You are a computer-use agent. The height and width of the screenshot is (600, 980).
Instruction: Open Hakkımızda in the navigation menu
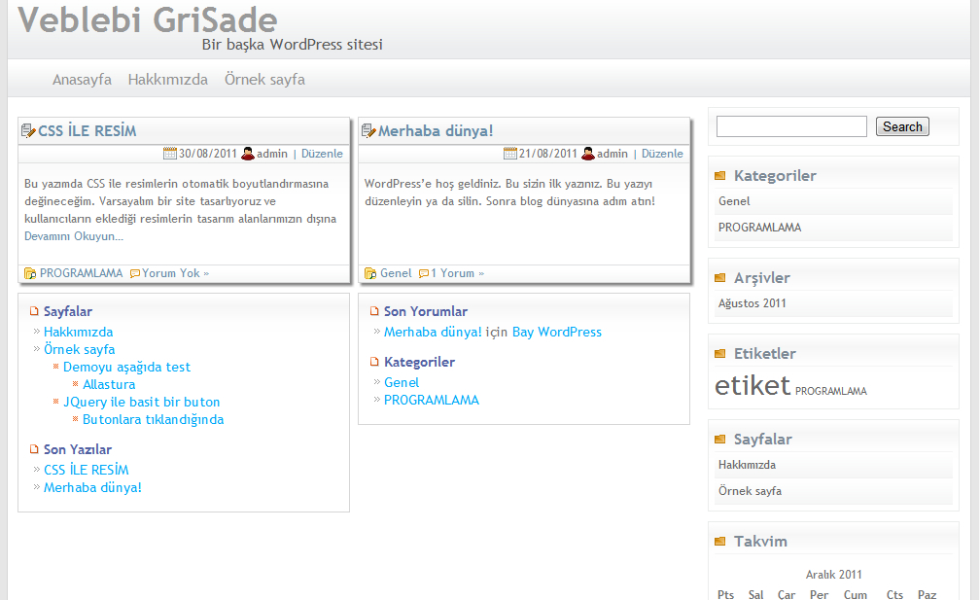point(167,80)
